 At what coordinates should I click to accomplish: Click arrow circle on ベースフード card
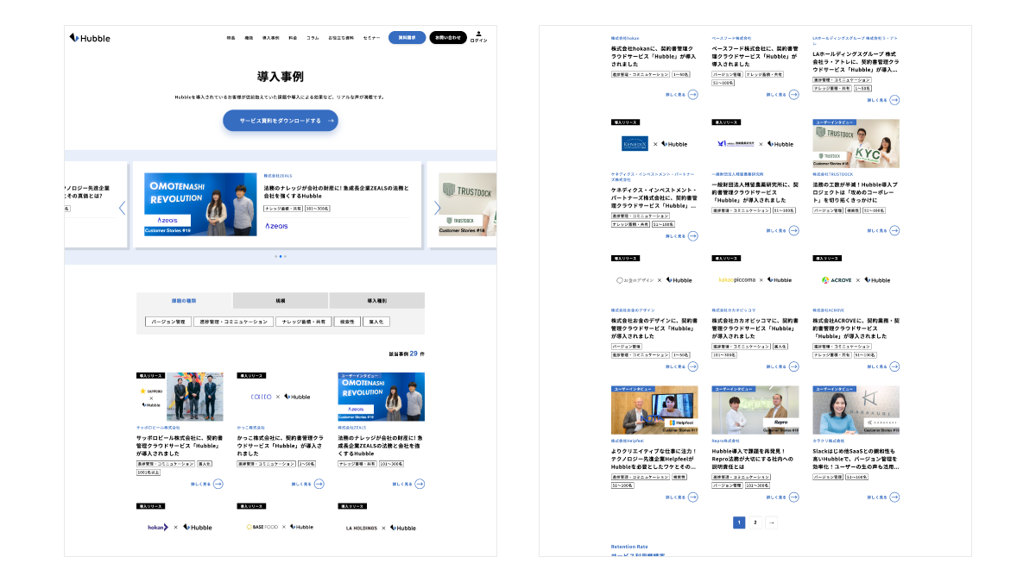[x=793, y=94]
